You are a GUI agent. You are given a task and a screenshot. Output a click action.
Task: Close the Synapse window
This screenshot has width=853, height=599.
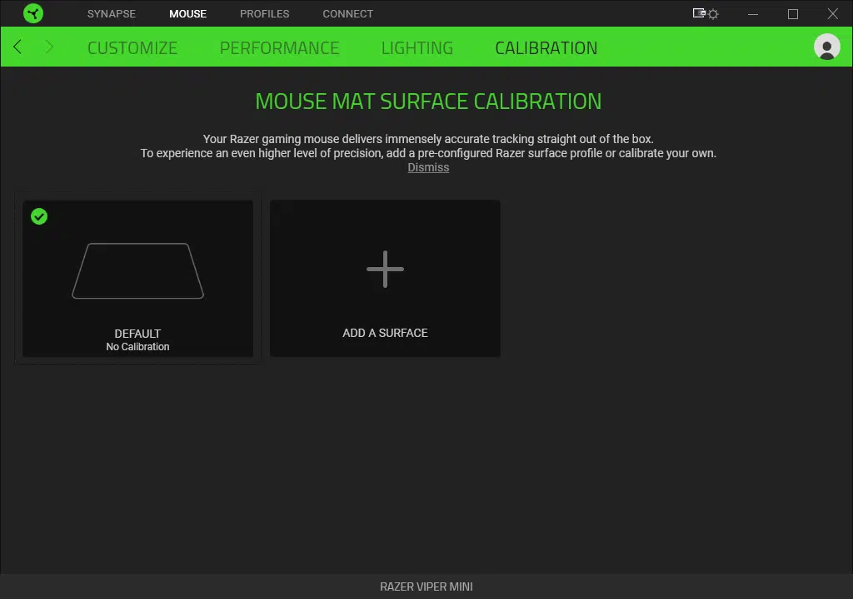pos(832,13)
